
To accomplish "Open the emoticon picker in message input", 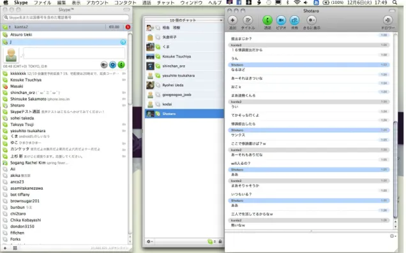I will [x=393, y=236].
